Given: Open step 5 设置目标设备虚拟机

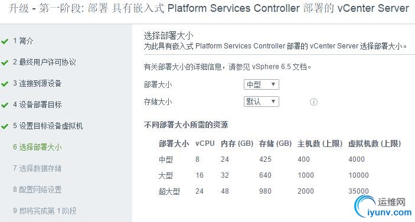Looking at the screenshot, I should point(48,125).
